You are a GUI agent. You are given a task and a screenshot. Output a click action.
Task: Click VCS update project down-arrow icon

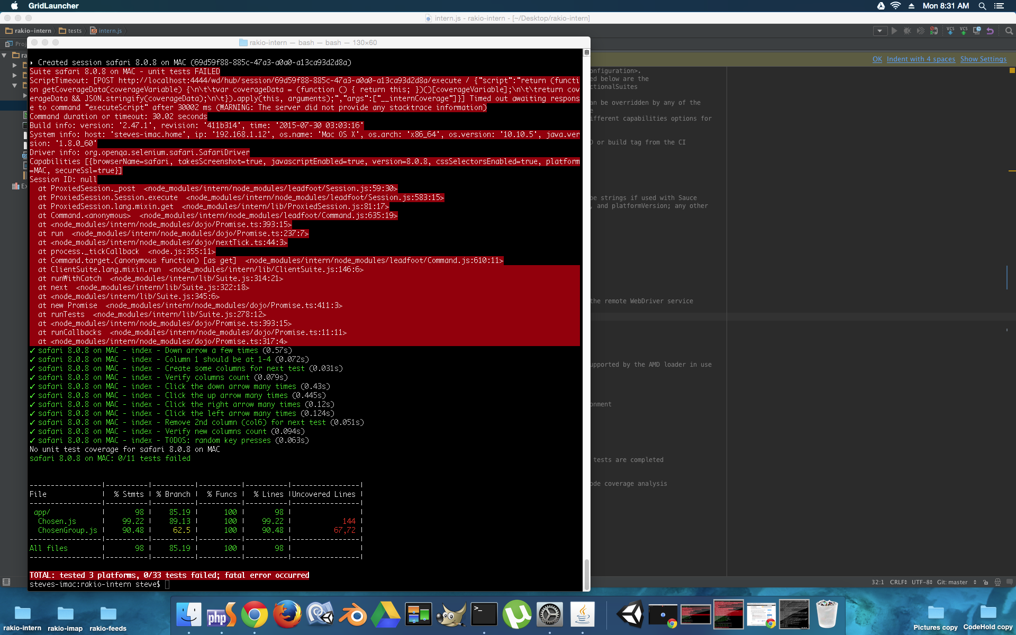coord(950,31)
